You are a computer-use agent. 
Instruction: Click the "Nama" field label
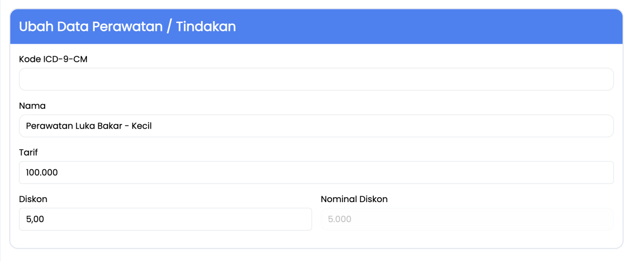(32, 105)
